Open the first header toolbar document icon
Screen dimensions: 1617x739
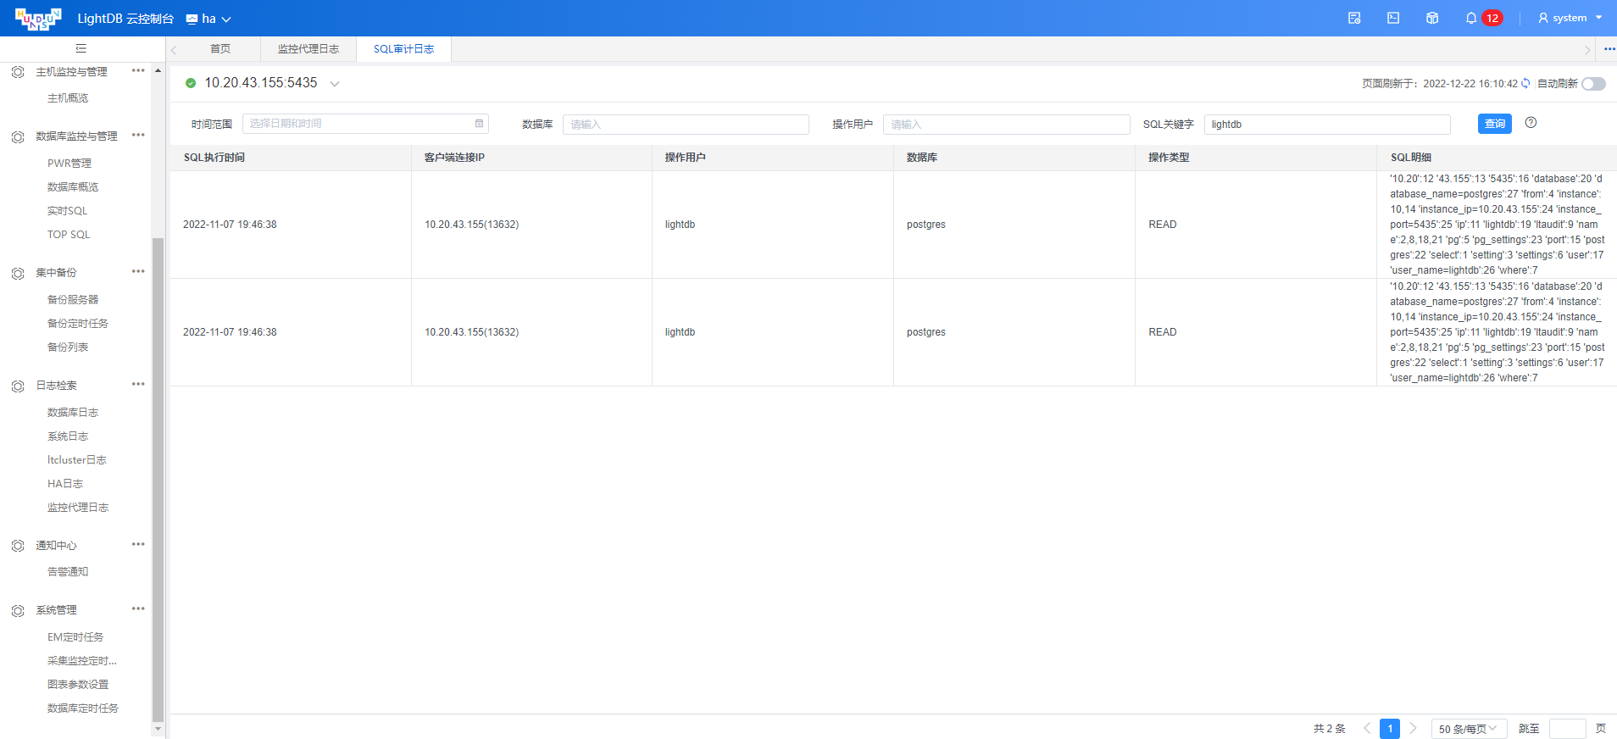point(1354,18)
